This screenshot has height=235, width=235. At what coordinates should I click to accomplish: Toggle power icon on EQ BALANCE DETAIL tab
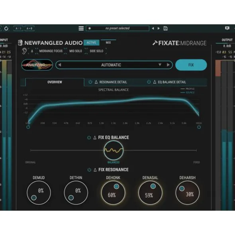point(149,82)
